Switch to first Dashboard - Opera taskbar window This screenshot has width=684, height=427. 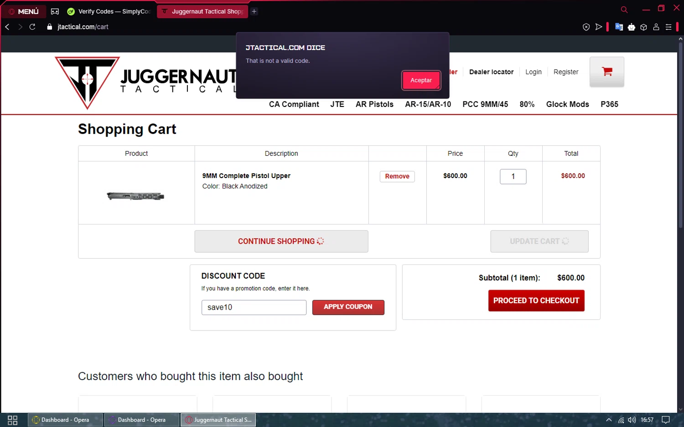click(x=65, y=420)
